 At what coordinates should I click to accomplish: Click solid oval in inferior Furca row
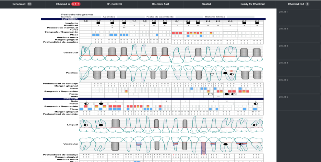[x=101, y=104]
